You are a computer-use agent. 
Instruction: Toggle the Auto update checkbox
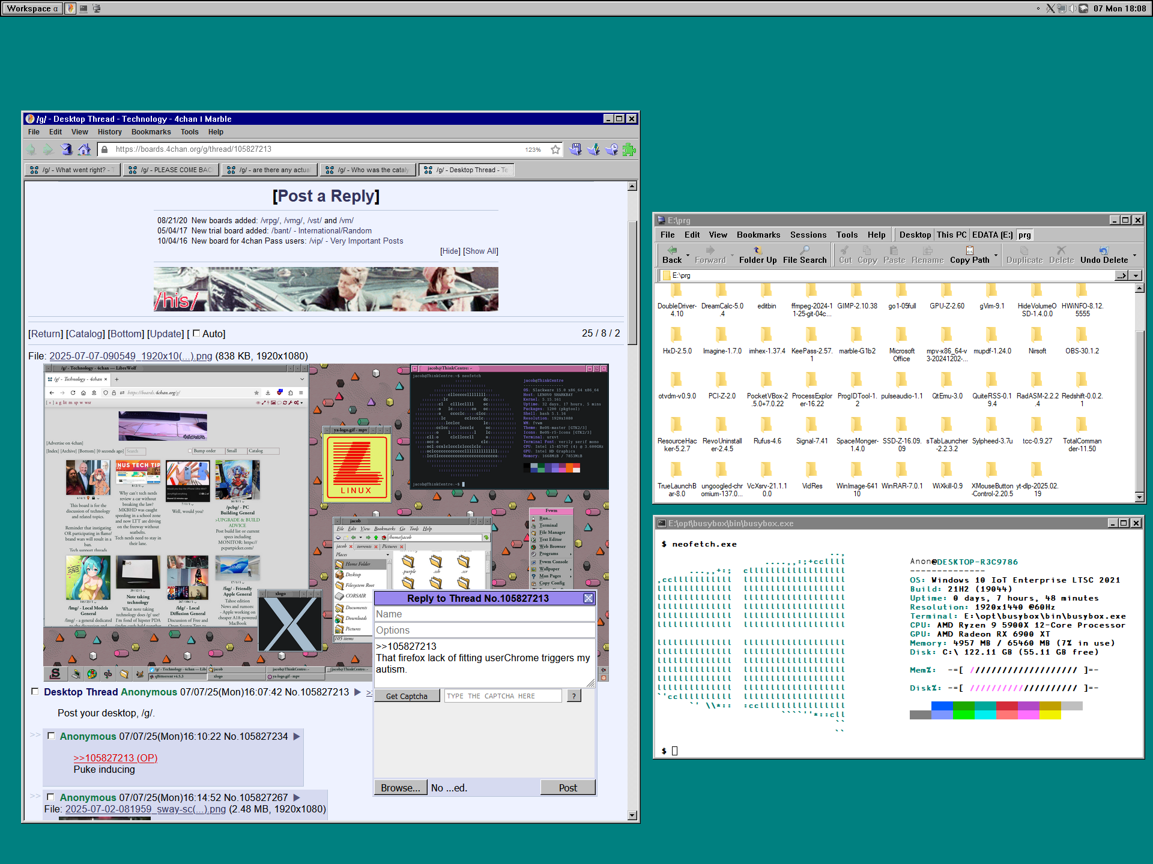pyautogui.click(x=196, y=334)
